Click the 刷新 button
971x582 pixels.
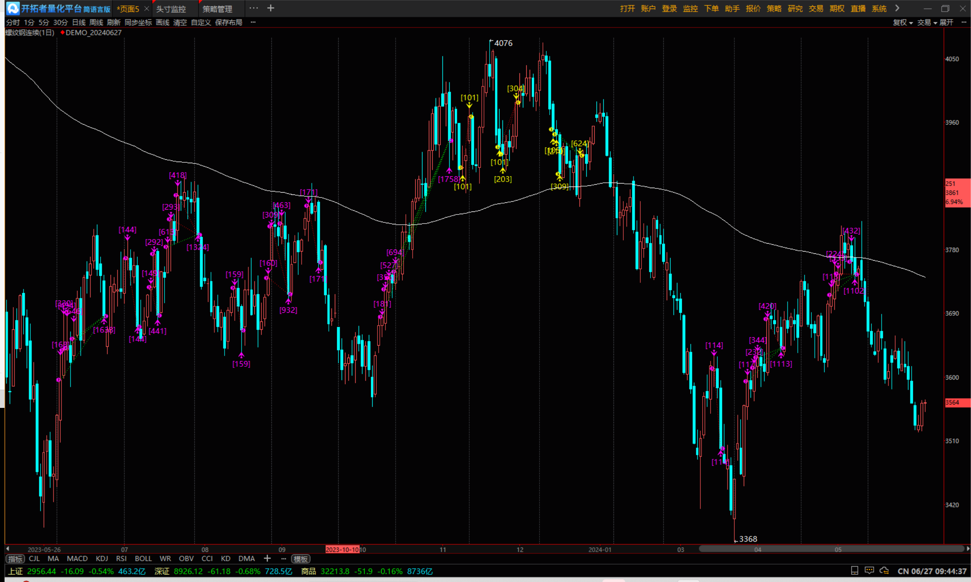[114, 22]
